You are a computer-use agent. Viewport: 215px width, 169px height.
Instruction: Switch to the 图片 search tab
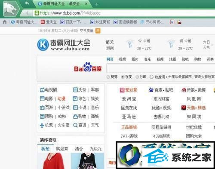coord(135,59)
